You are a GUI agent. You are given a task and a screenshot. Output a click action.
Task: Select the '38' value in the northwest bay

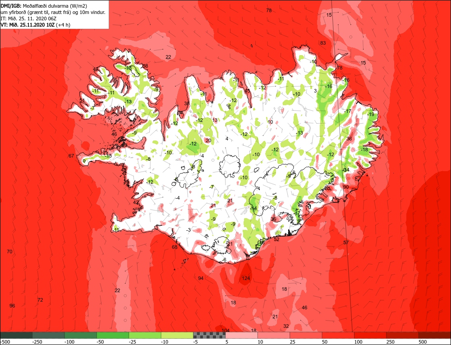187,104
